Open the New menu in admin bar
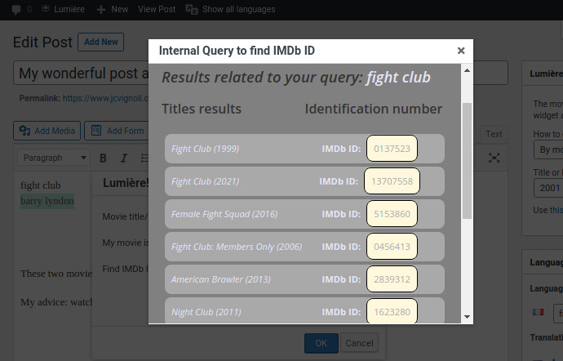Viewport: 563px width, 361px height. pos(113,9)
